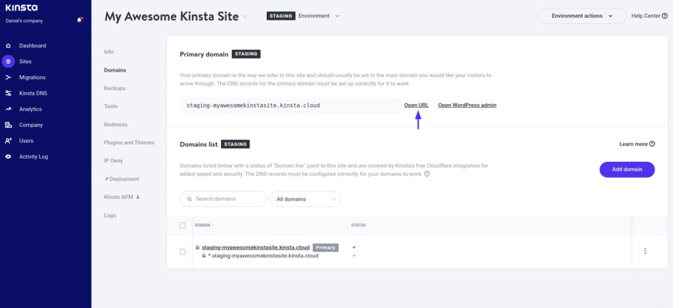Open the Sites layers icon
The height and width of the screenshot is (308, 673).
click(x=8, y=61)
